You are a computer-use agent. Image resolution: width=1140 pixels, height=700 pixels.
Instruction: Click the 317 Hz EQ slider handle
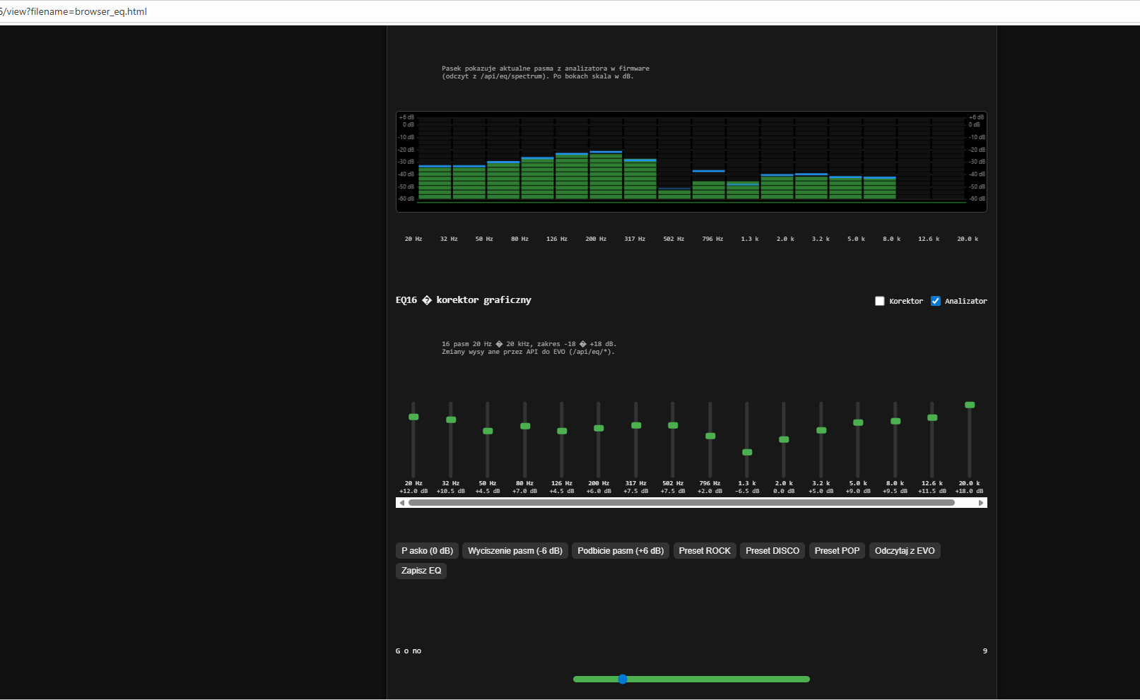636,425
